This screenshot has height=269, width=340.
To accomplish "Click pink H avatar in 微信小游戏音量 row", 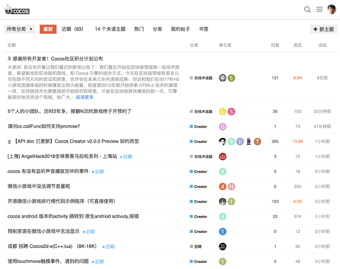I will 231,186.
